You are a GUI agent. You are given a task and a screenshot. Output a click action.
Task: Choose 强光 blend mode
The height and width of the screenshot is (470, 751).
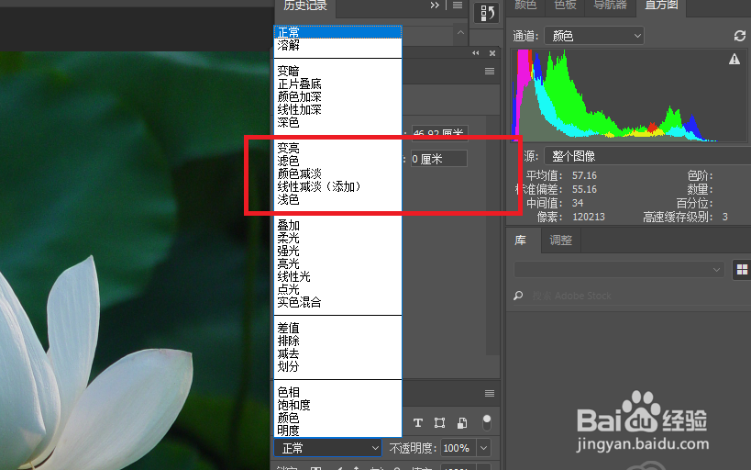(337, 251)
